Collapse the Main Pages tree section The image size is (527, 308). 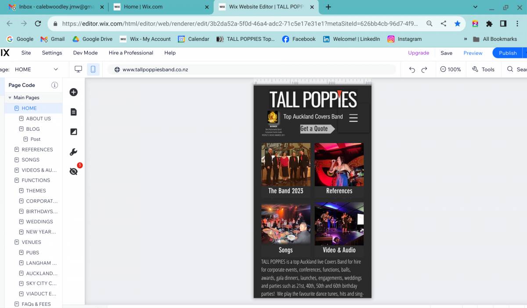point(10,97)
